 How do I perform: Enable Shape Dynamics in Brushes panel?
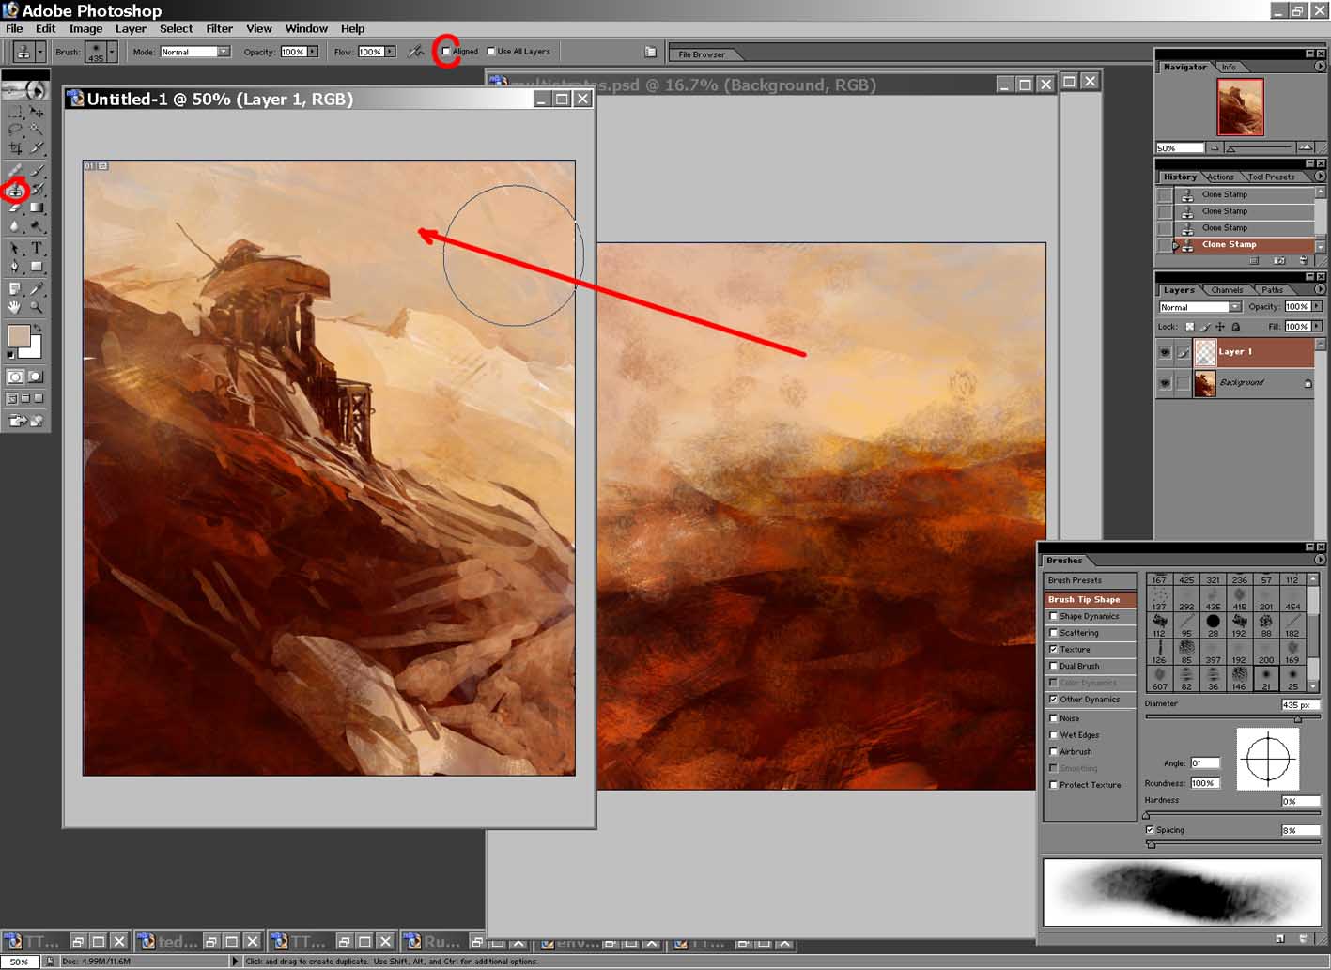click(1053, 616)
